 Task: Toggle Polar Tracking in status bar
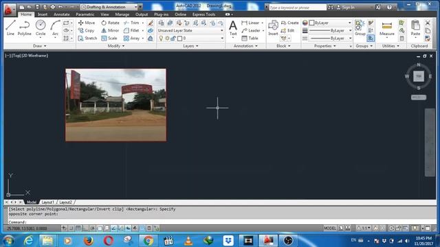[x=92, y=228]
